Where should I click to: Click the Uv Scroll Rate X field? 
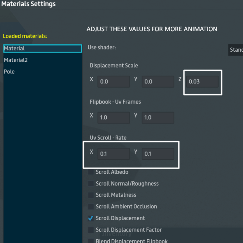tap(114, 154)
